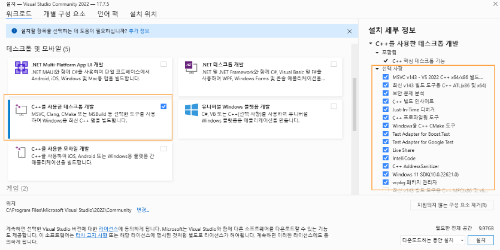
Task: Check the .NET 데스크톱 개발 workload checkbox
Action: click(334, 65)
